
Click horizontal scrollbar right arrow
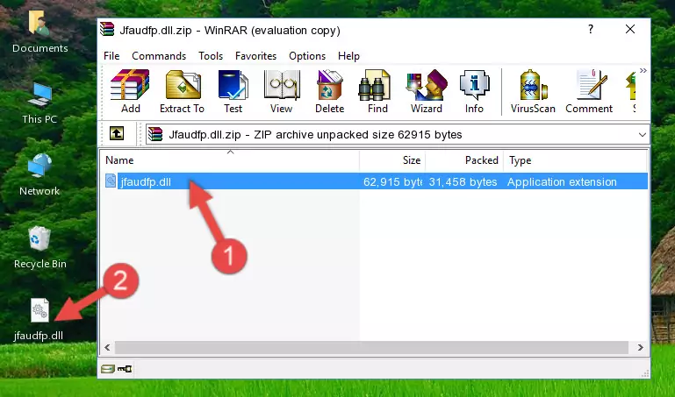[x=640, y=347]
